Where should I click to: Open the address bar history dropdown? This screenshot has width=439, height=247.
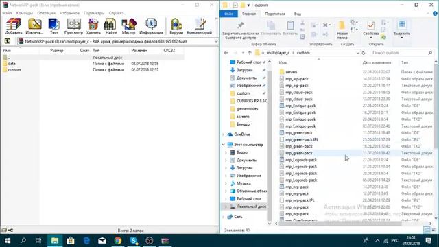[357, 53]
